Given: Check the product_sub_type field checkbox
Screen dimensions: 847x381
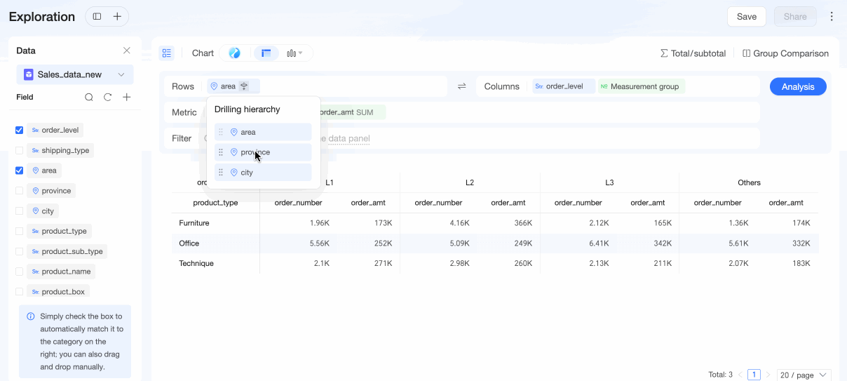Looking at the screenshot, I should (20, 251).
